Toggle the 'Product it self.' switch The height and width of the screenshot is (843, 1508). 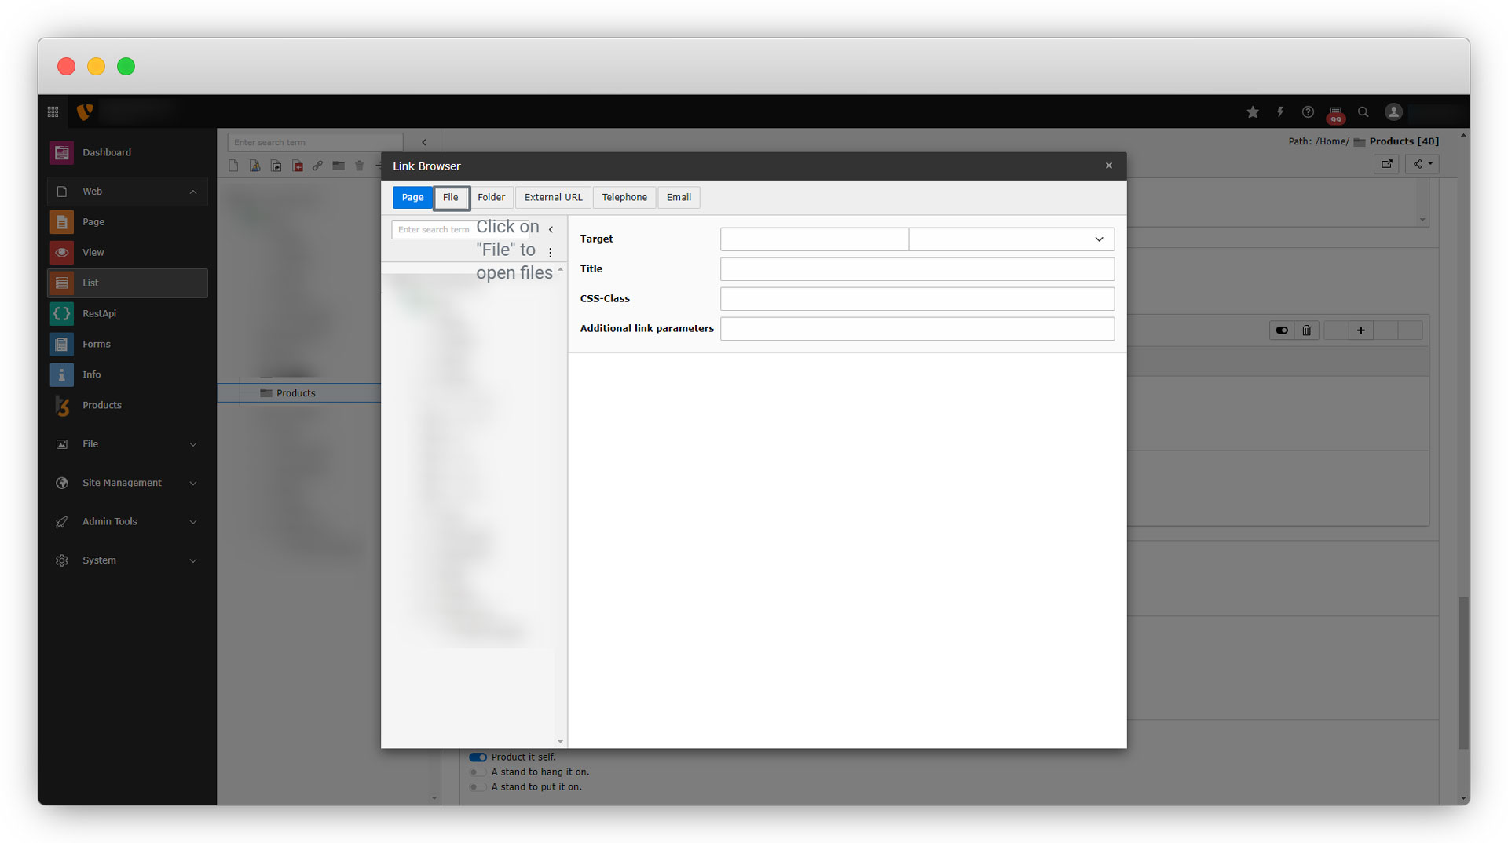478,757
